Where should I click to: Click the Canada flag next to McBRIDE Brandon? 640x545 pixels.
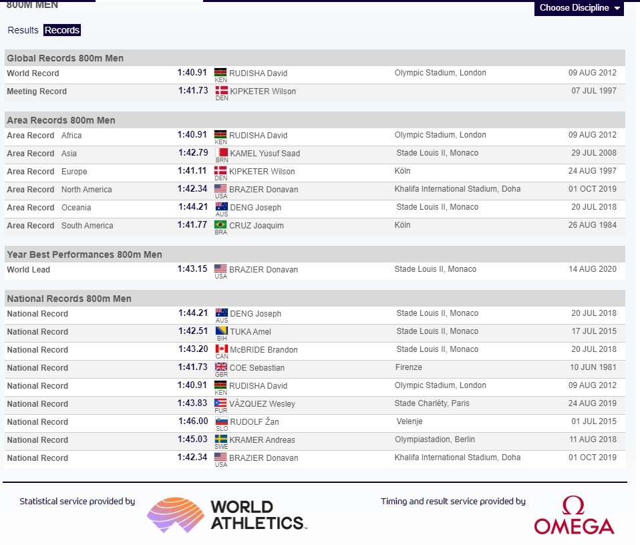pos(221,349)
